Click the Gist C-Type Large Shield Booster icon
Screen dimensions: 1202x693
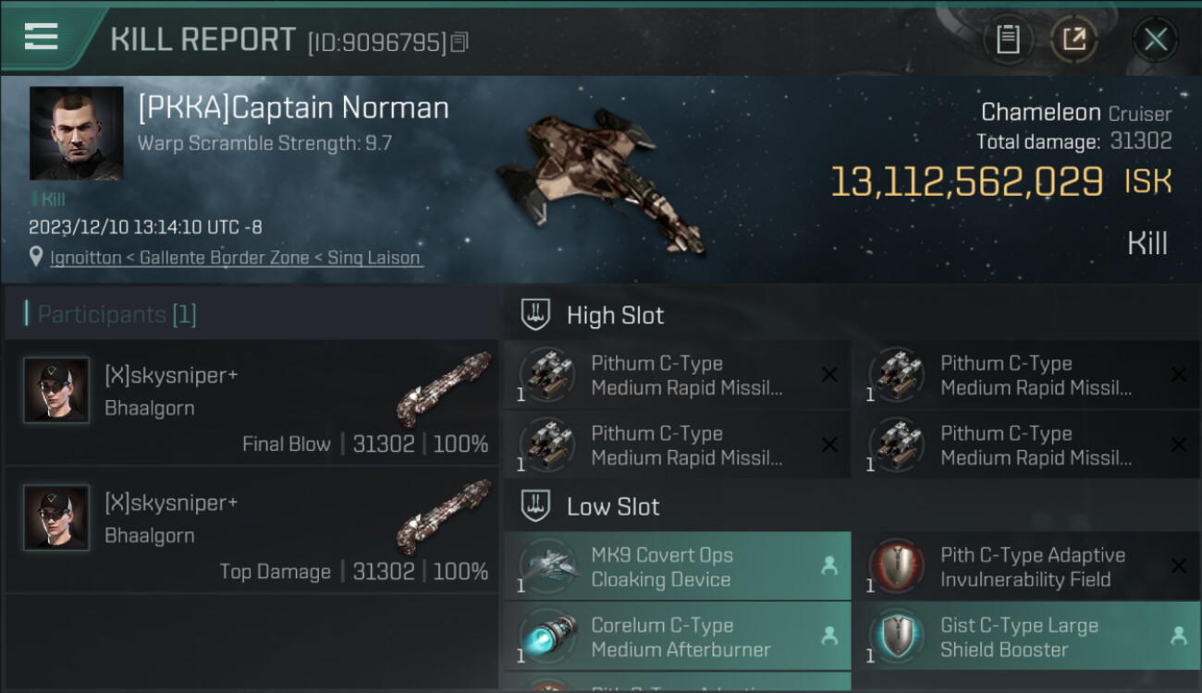[896, 637]
